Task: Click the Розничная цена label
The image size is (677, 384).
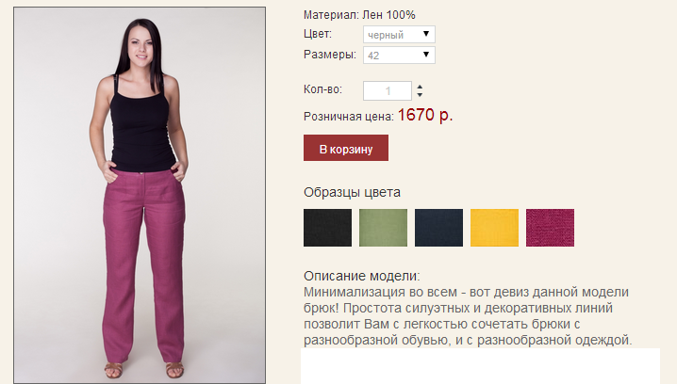Action: click(349, 117)
